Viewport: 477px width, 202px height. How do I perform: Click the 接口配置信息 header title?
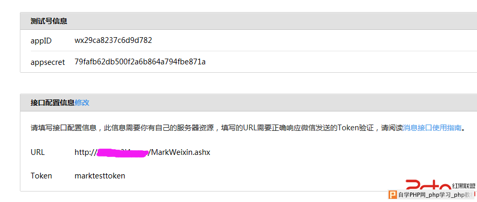53,103
